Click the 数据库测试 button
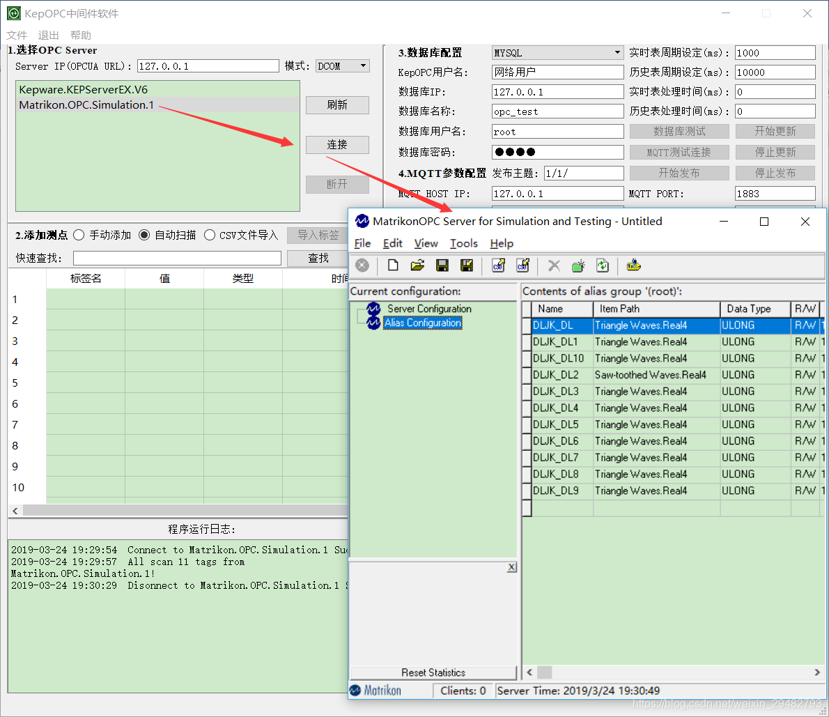This screenshot has height=717, width=829. (679, 131)
